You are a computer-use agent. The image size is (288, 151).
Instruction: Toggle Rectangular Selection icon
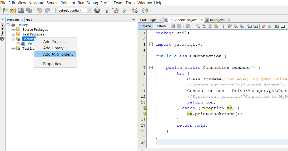coord(222,26)
